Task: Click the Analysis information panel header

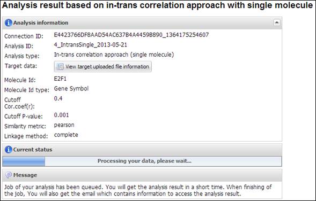Action: [x=142, y=23]
